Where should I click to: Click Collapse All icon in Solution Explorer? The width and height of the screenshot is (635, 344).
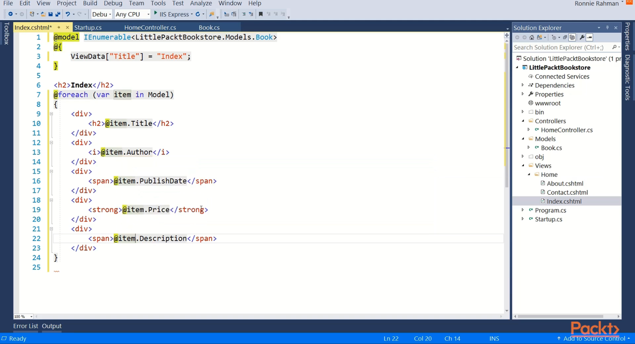(565, 38)
